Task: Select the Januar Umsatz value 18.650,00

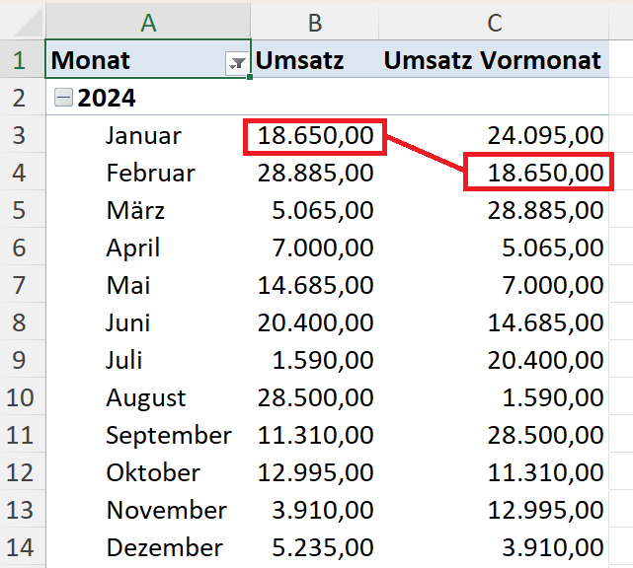Action: [315, 136]
